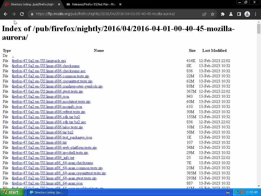Download linux-x86_64-asan.gtest.tests.zip
The image size is (261, 196).
tap(54, 178)
